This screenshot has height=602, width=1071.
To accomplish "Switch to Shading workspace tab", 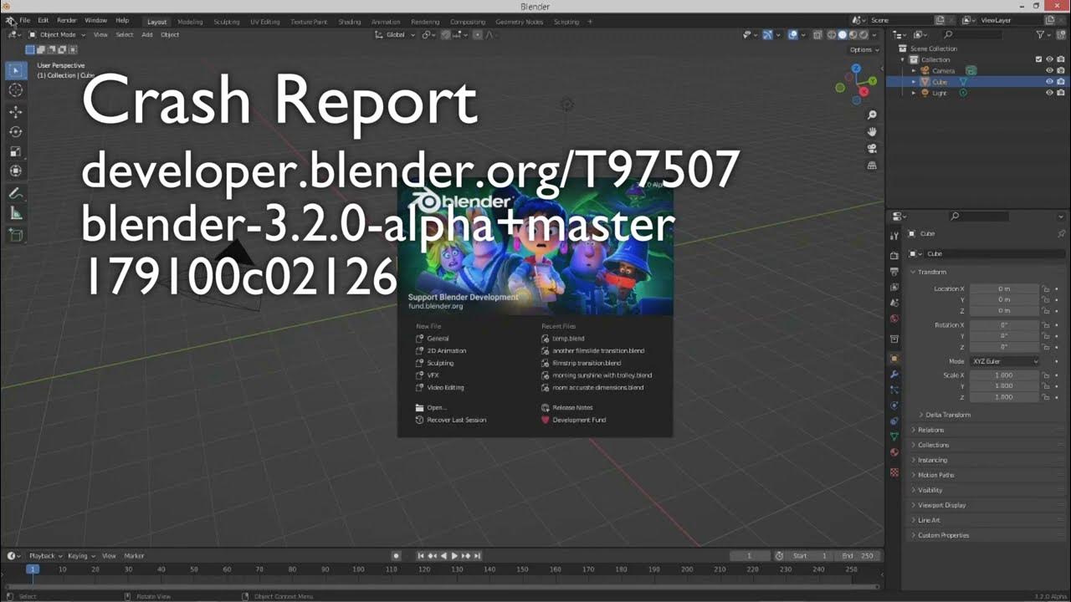I will (349, 22).
